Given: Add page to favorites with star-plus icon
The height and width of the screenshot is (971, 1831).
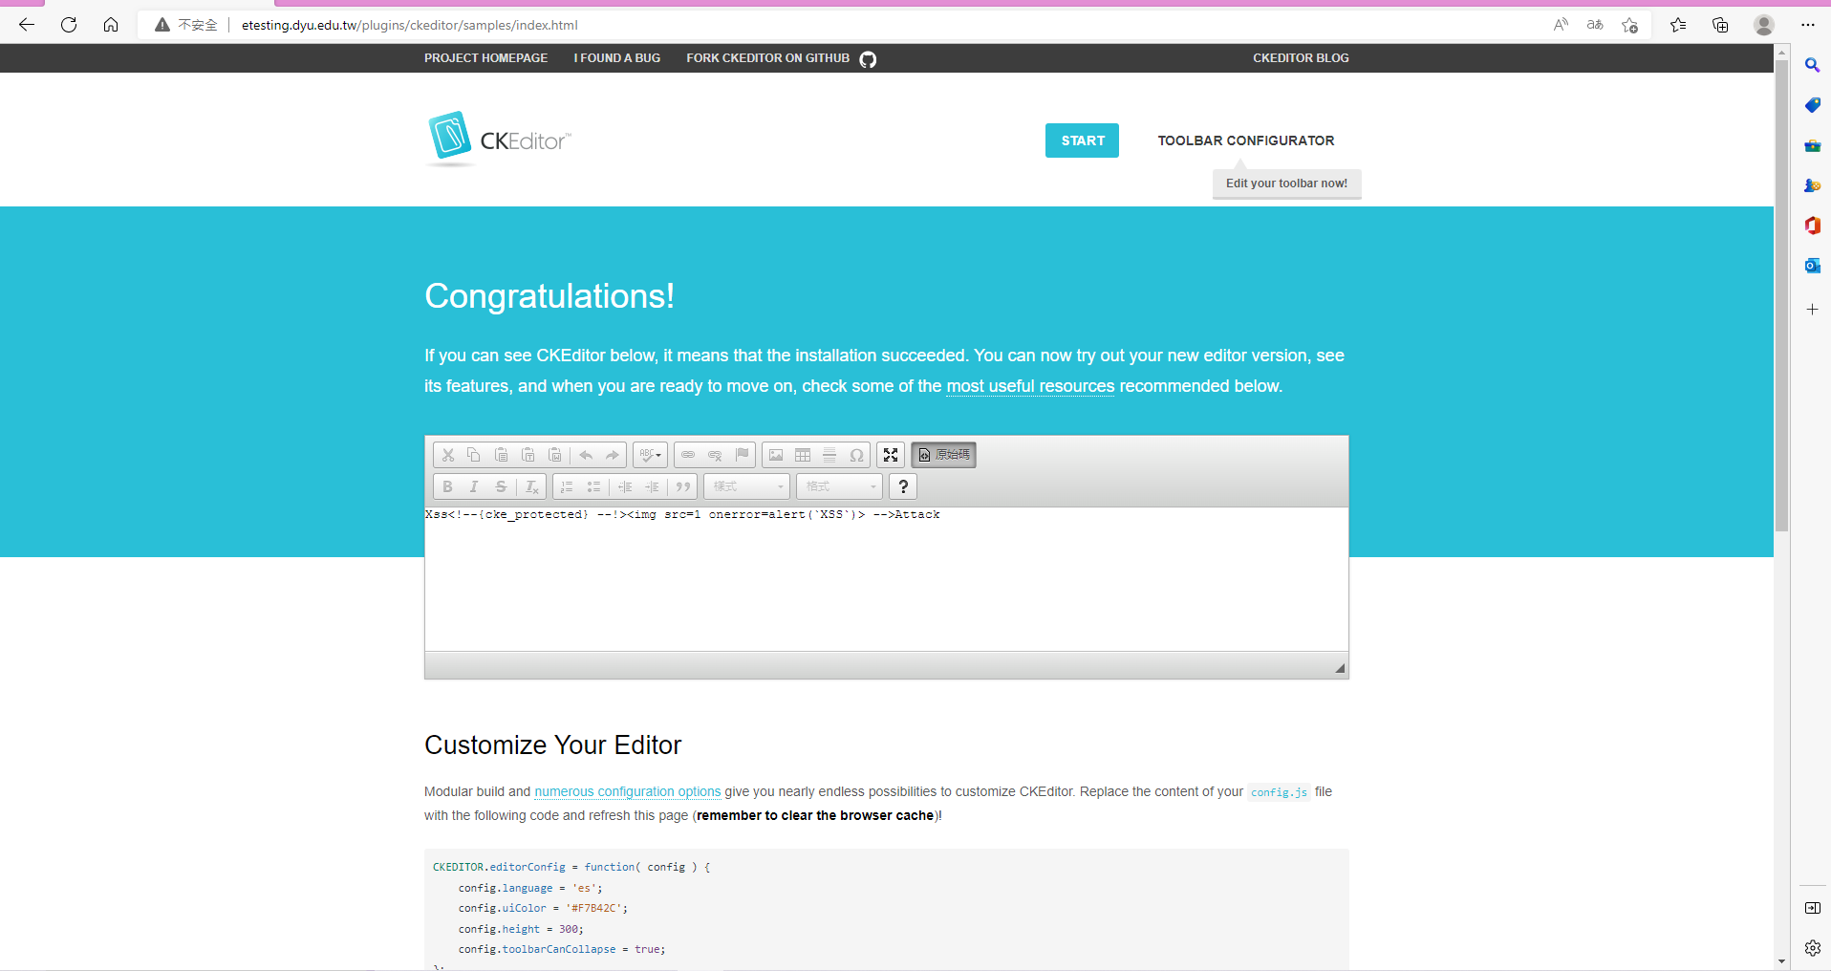Looking at the screenshot, I should coord(1630,25).
